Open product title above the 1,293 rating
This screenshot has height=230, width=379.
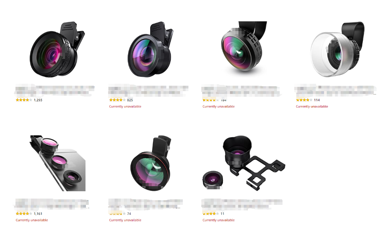pyautogui.click(x=55, y=90)
